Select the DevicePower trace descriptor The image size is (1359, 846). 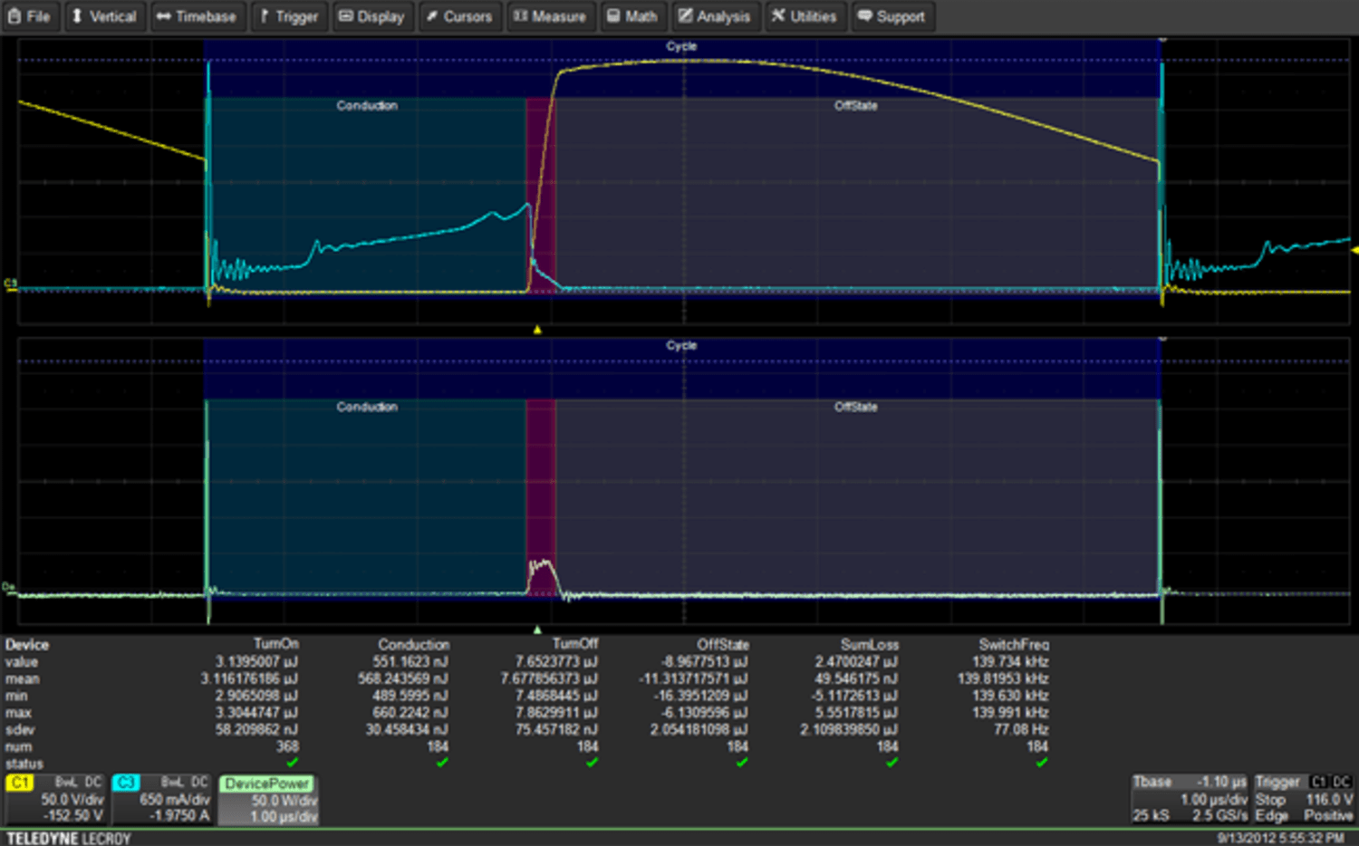click(x=268, y=783)
